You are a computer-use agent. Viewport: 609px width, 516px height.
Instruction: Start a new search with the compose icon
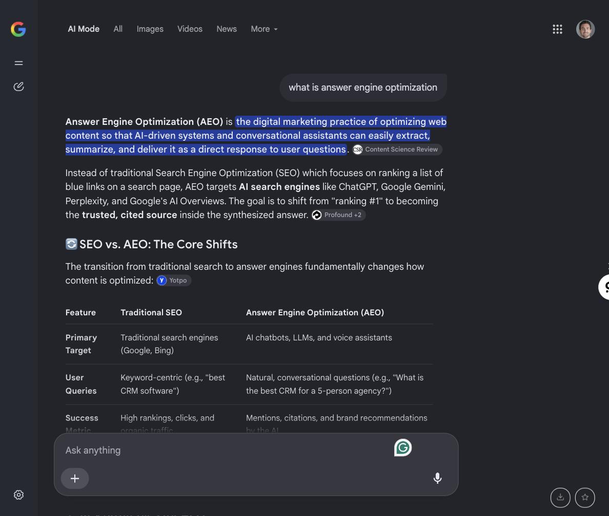18,87
